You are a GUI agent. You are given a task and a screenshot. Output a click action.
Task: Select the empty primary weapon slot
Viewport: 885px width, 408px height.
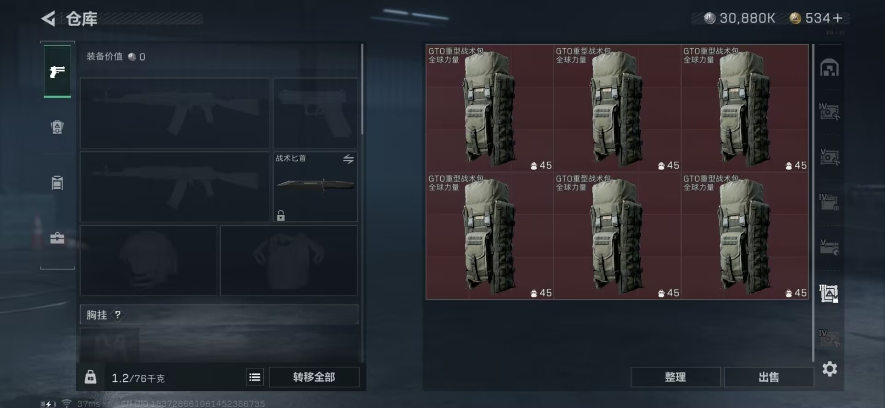(175, 113)
